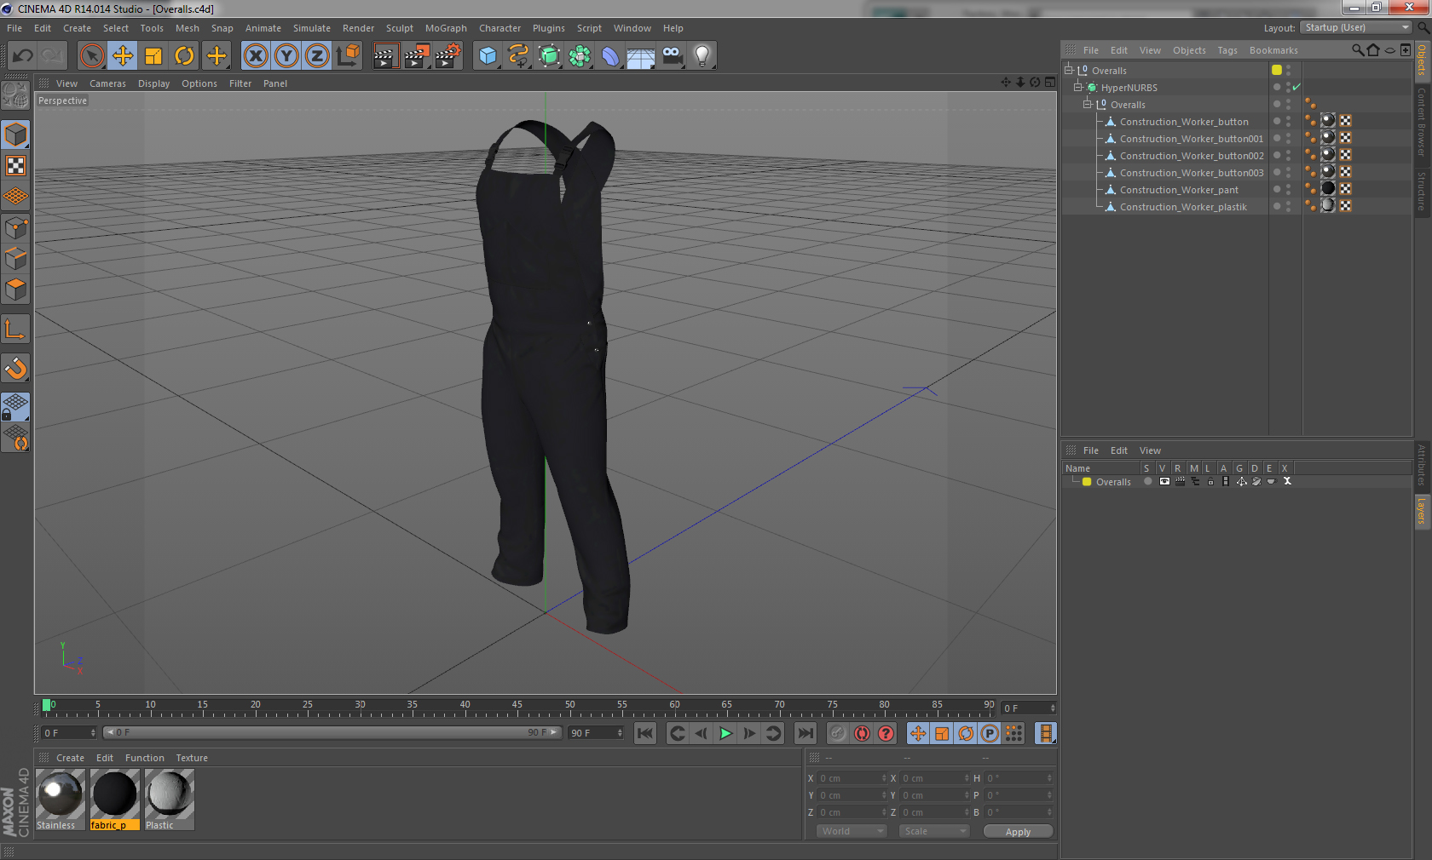The height and width of the screenshot is (860, 1432).
Task: Click the yellow layer swatch of Overalls object
Action: (x=1277, y=70)
